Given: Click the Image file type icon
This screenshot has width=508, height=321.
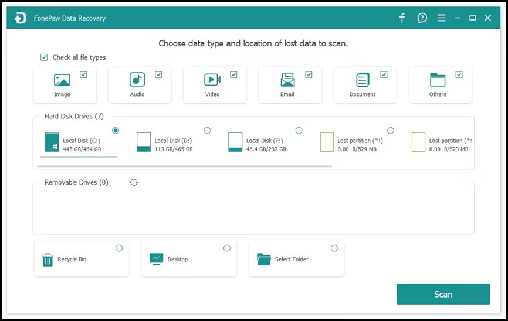Looking at the screenshot, I should [62, 80].
